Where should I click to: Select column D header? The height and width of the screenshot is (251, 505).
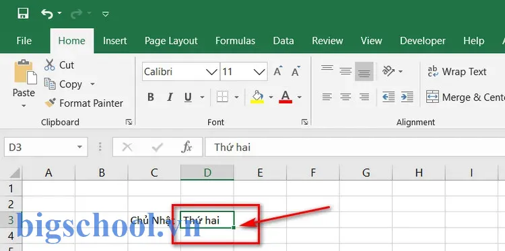(207, 172)
